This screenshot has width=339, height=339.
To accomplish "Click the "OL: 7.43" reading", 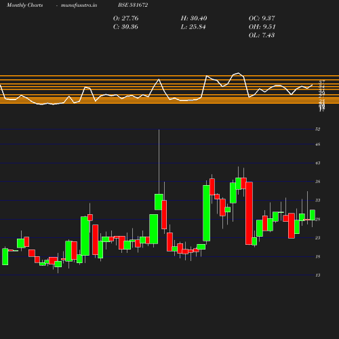I will 262,35.
